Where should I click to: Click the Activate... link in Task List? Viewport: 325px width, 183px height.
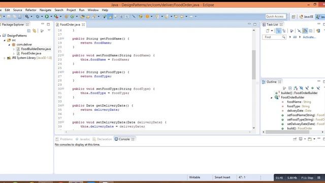coord(309,37)
